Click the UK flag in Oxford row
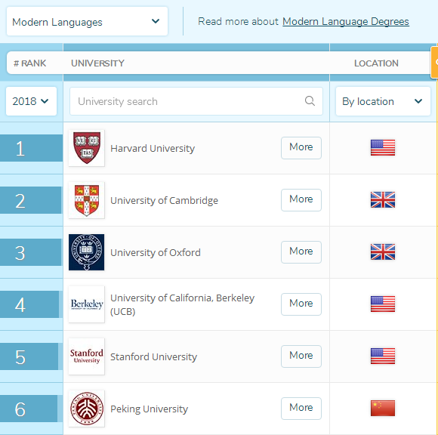 pyautogui.click(x=383, y=251)
